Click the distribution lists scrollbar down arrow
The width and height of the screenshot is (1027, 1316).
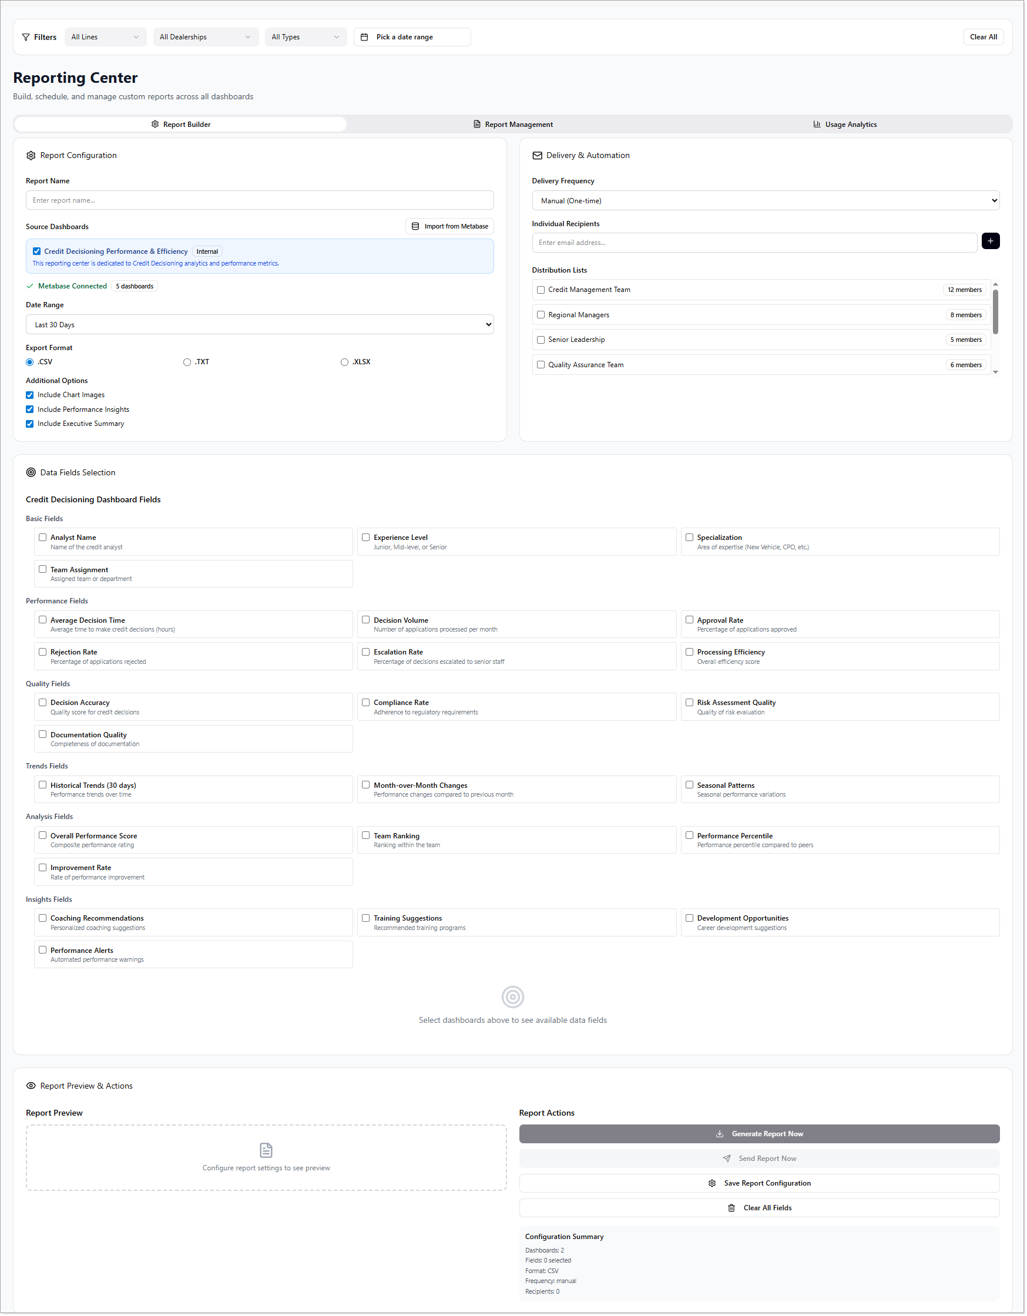pos(996,372)
